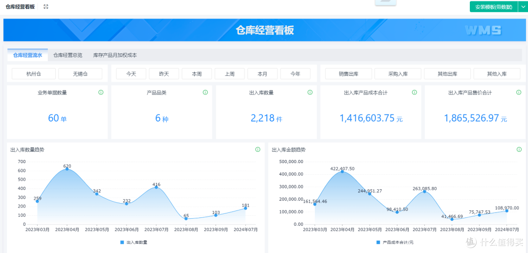Click the 出入库数量趋势 chart title
The height and width of the screenshot is (253, 528).
pos(27,150)
